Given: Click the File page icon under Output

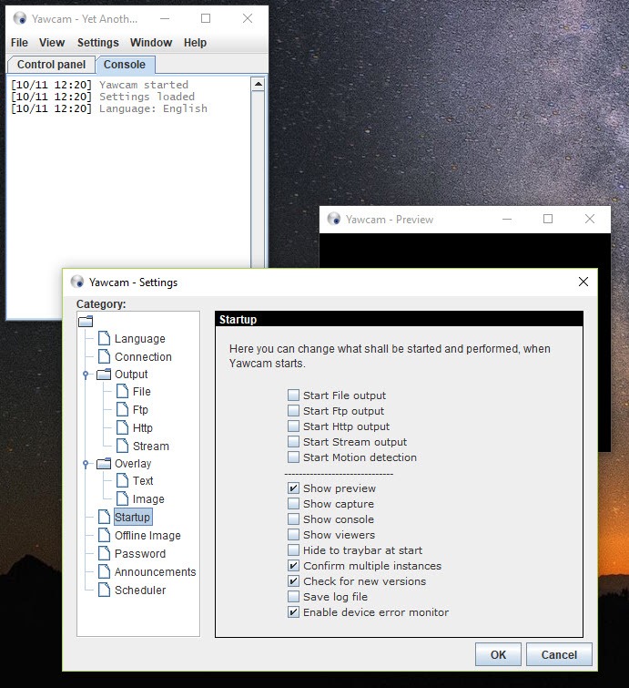Looking at the screenshot, I should click(122, 392).
